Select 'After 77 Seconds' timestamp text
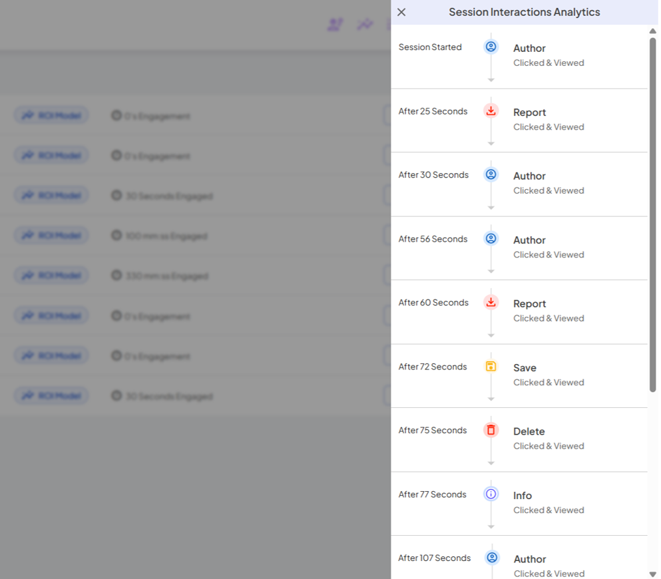The height and width of the screenshot is (579, 661). pyautogui.click(x=432, y=494)
